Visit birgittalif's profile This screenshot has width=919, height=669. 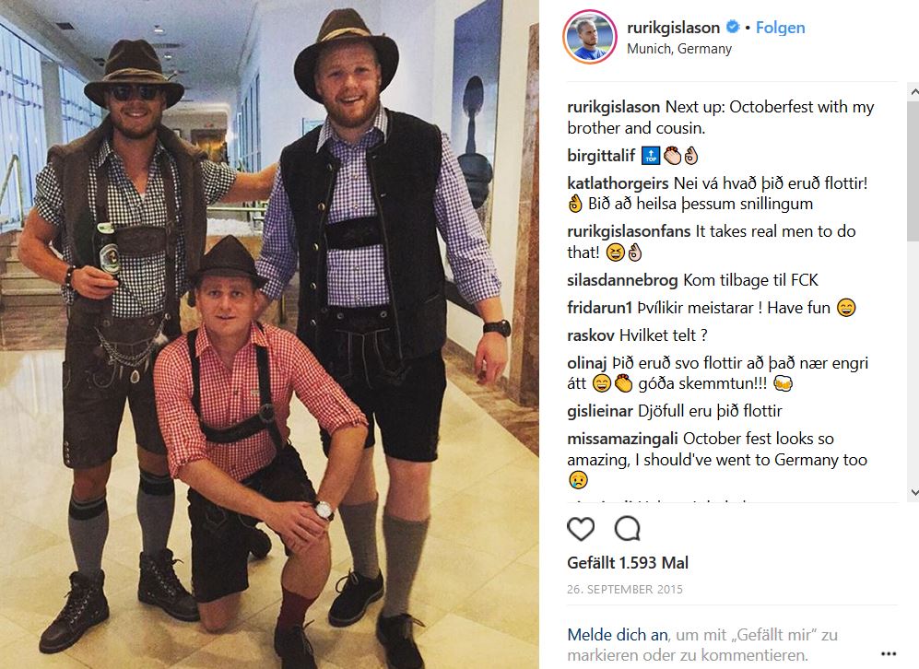point(601,156)
